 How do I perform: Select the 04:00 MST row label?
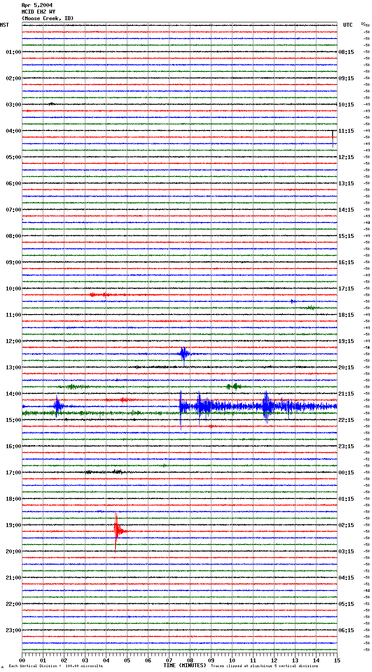13,131
